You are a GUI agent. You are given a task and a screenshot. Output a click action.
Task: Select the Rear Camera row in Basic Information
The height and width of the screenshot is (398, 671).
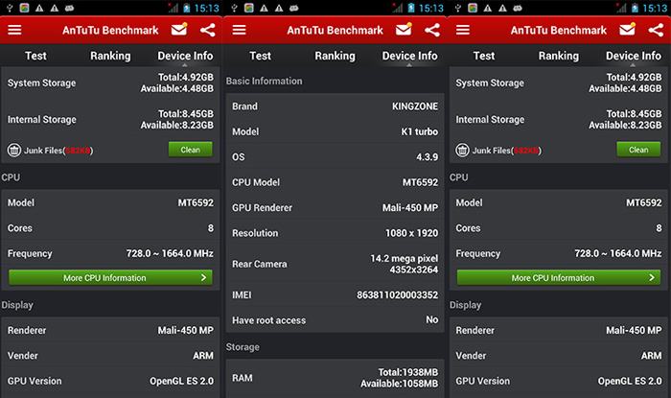pyautogui.click(x=335, y=264)
